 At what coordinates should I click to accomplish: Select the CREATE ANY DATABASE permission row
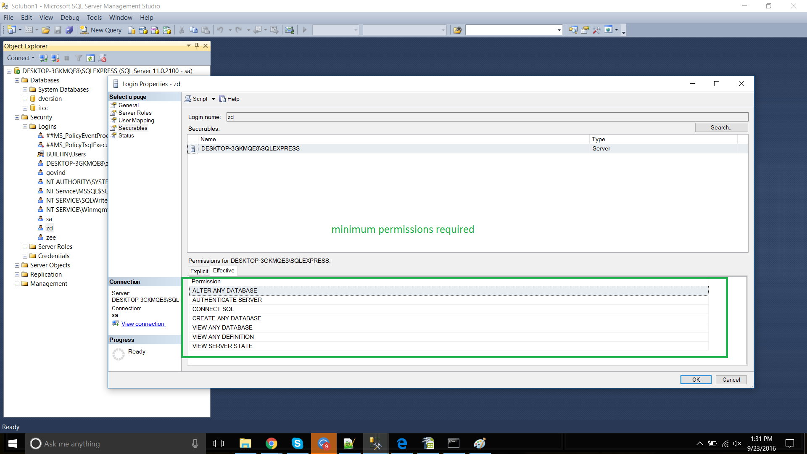[x=227, y=318]
